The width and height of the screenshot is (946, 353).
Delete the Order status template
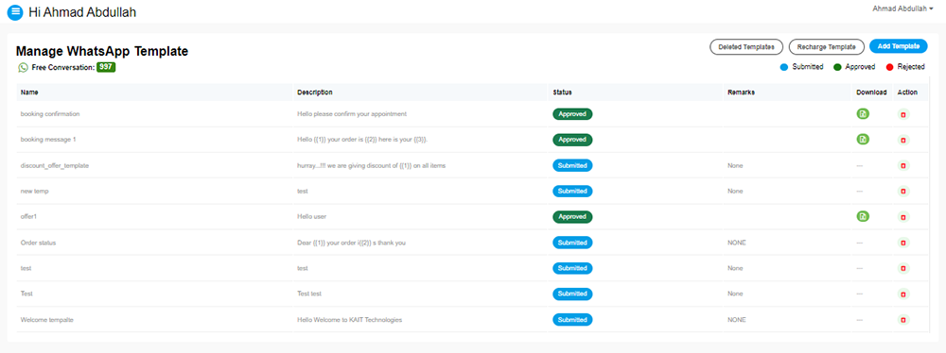tap(903, 243)
